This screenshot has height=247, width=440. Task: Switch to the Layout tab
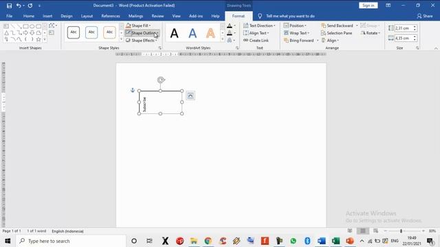pos(87,16)
